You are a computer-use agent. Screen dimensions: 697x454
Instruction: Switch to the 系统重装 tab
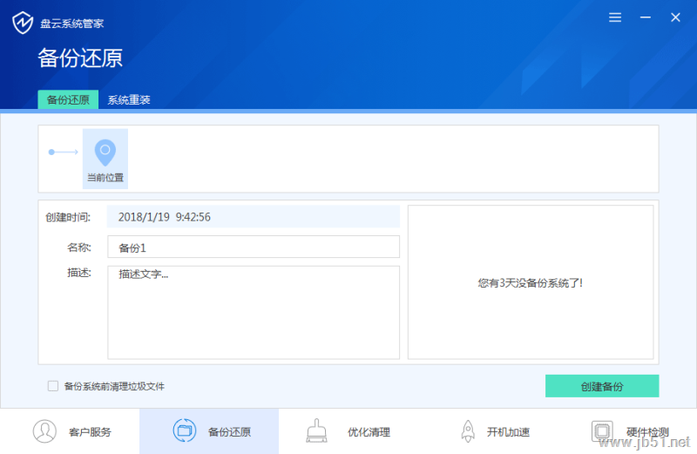coord(129,99)
